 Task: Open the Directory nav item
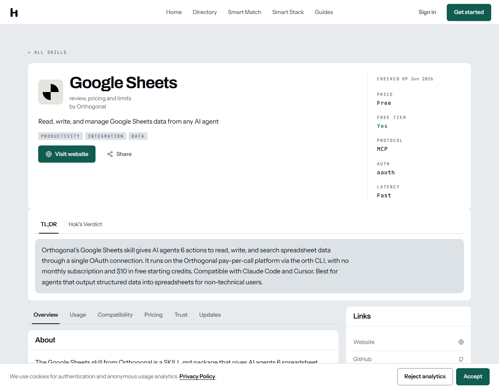point(205,12)
